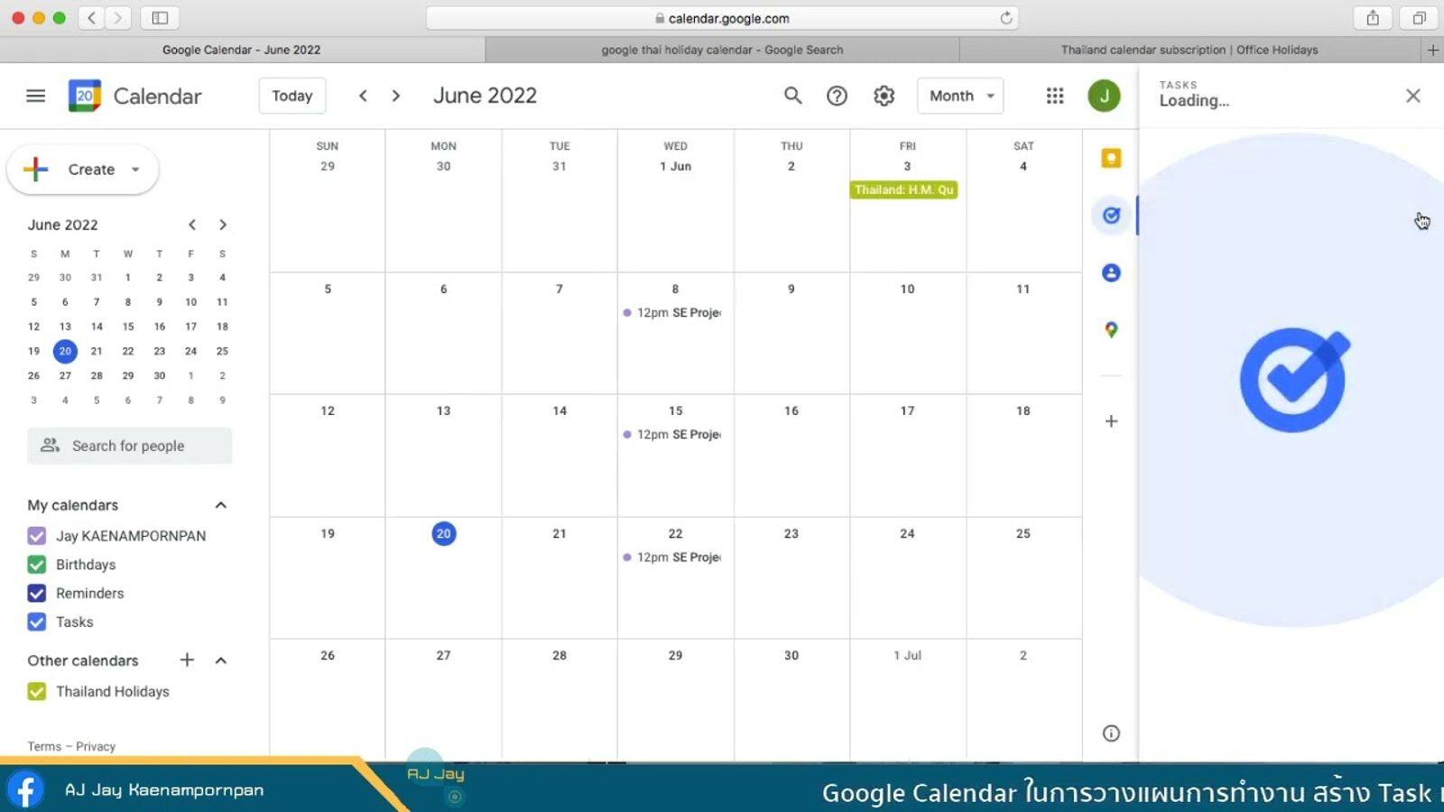The height and width of the screenshot is (812, 1444).
Task: Add other calendars plus icon
Action: point(187,660)
